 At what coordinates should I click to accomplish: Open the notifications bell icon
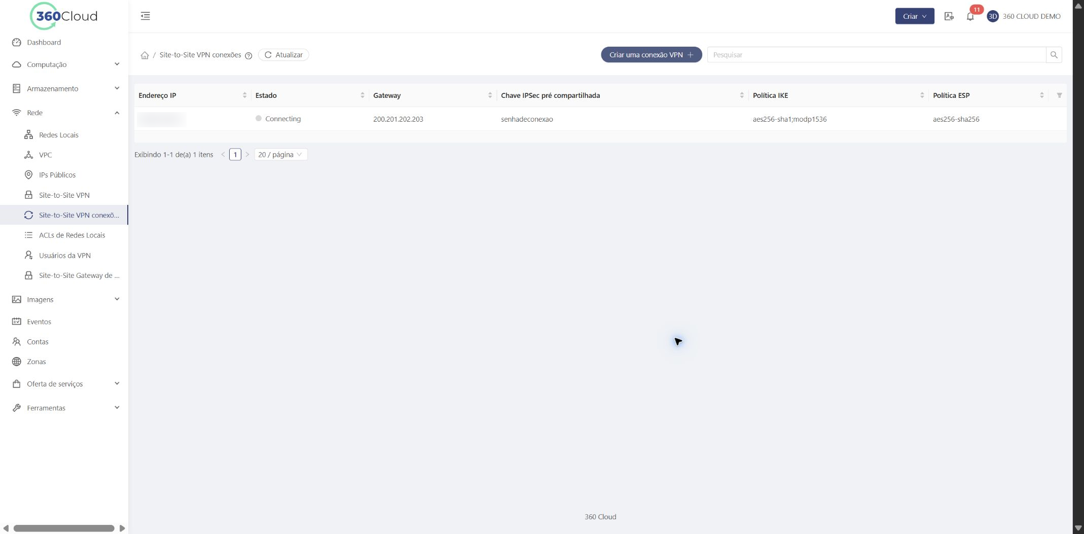pyautogui.click(x=970, y=16)
